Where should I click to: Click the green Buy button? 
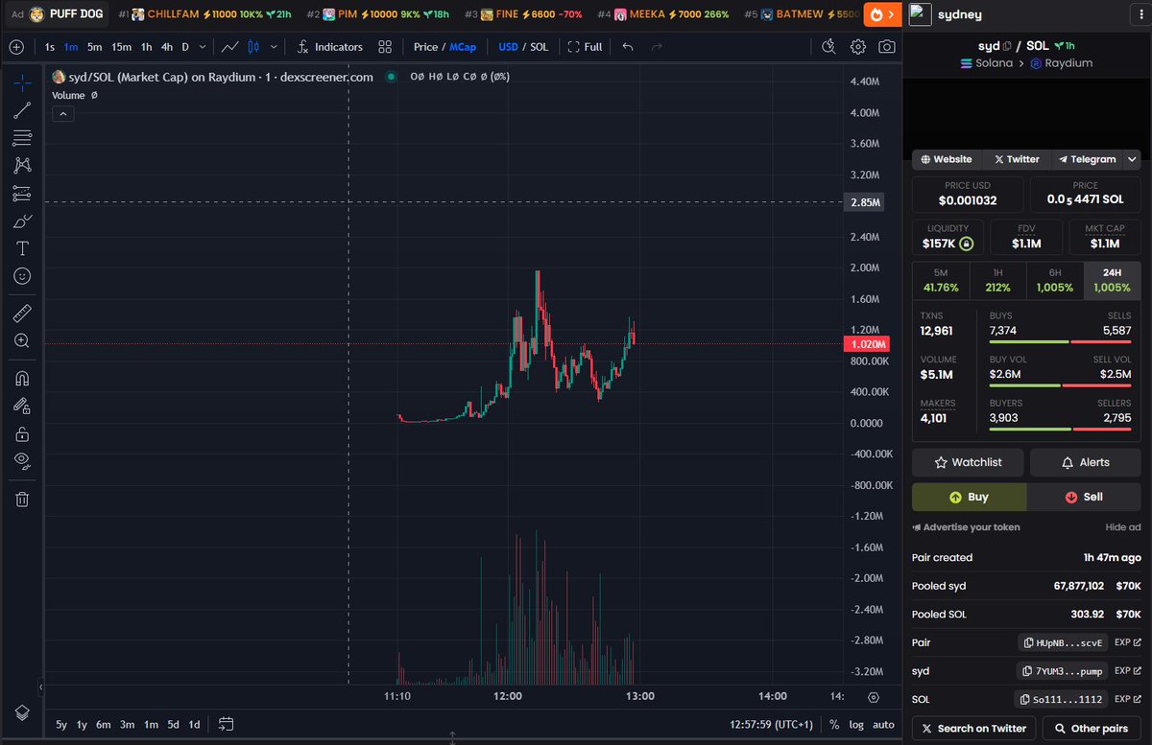pyautogui.click(x=969, y=497)
